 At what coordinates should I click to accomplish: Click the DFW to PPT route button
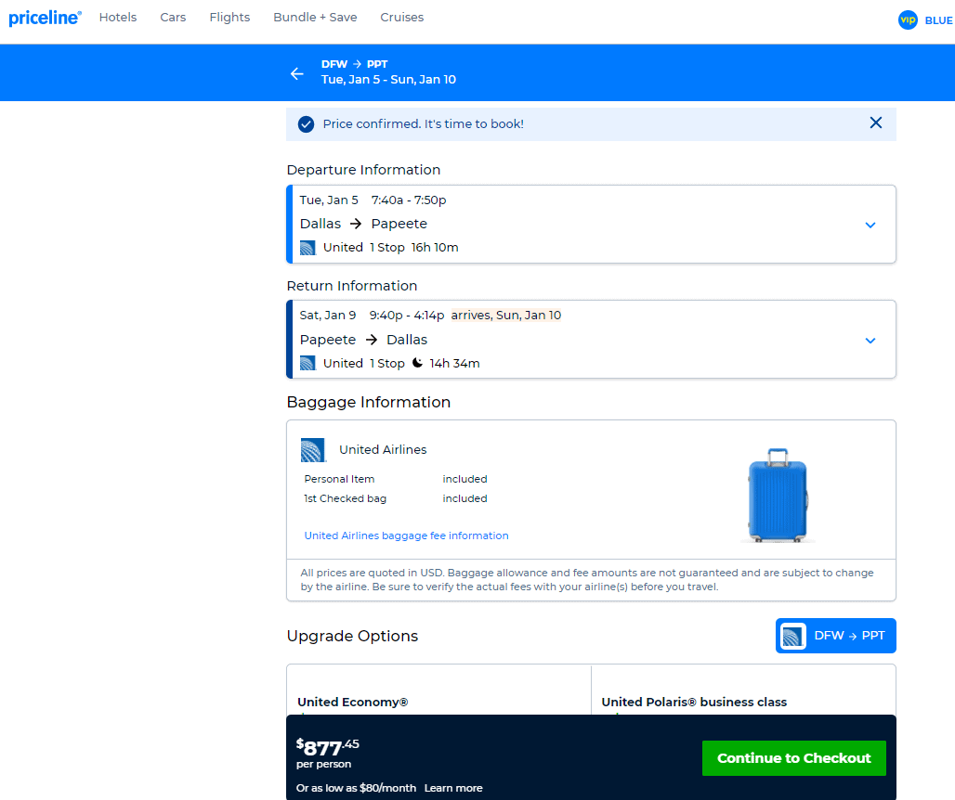pyautogui.click(x=835, y=636)
